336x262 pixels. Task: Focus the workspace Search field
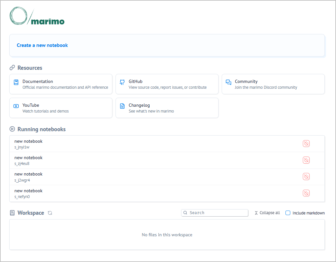(218, 213)
